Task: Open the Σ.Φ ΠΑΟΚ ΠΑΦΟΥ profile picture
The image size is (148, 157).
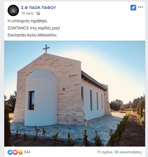Action: 13,10
